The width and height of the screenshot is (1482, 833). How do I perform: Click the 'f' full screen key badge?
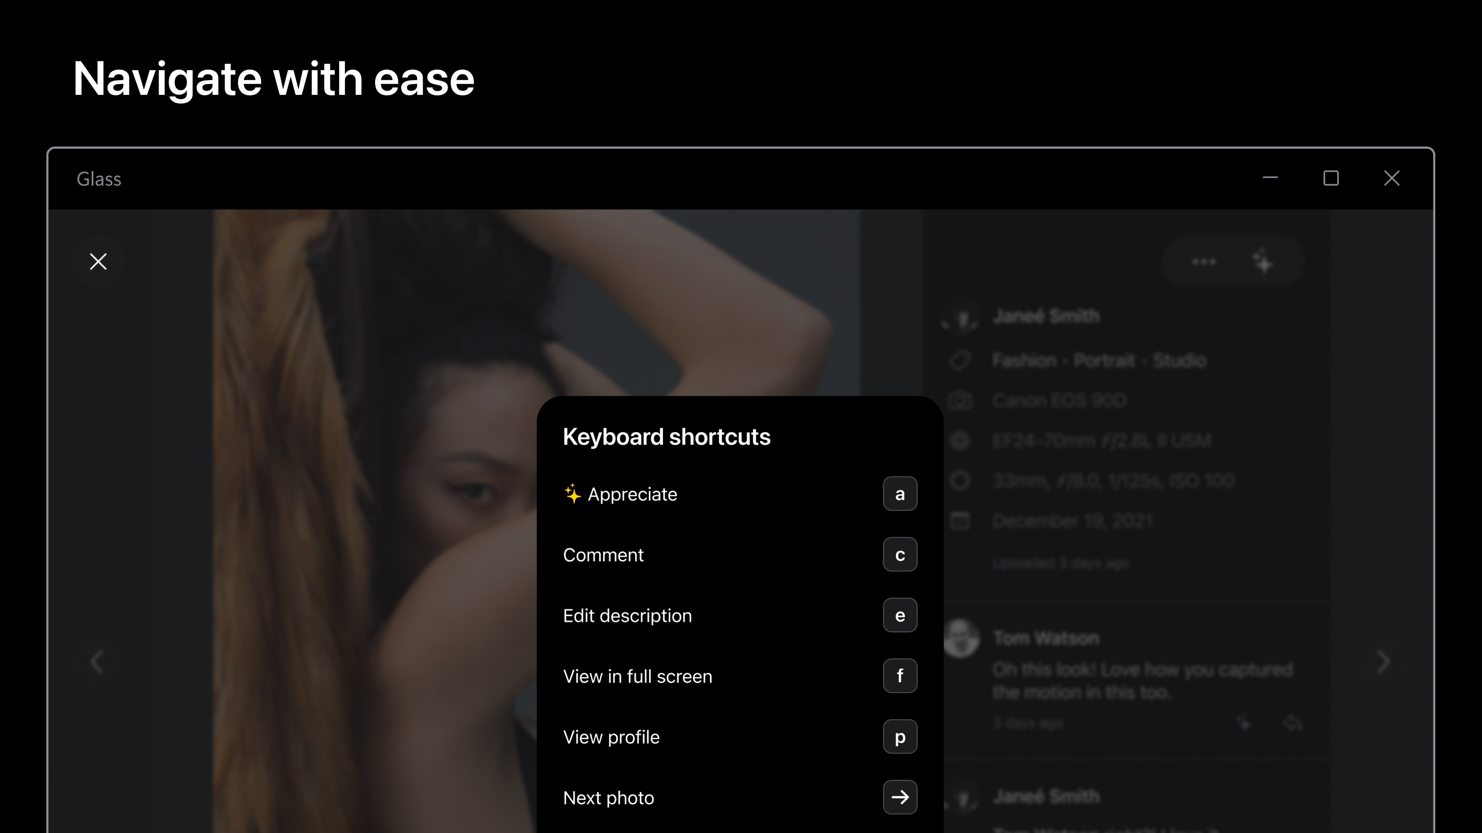coord(900,676)
